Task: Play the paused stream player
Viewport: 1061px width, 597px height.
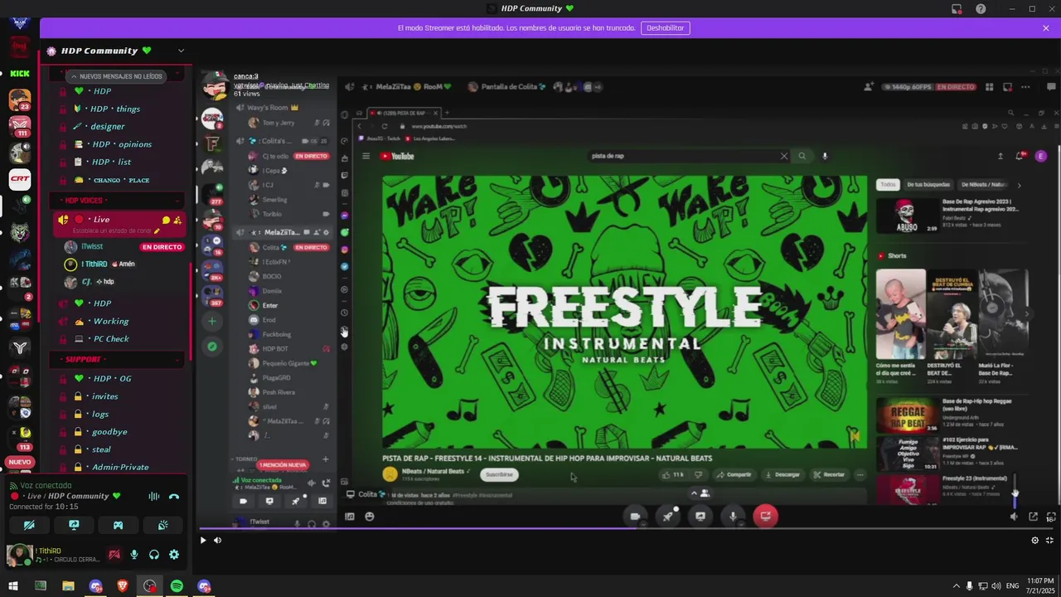Action: (203, 540)
